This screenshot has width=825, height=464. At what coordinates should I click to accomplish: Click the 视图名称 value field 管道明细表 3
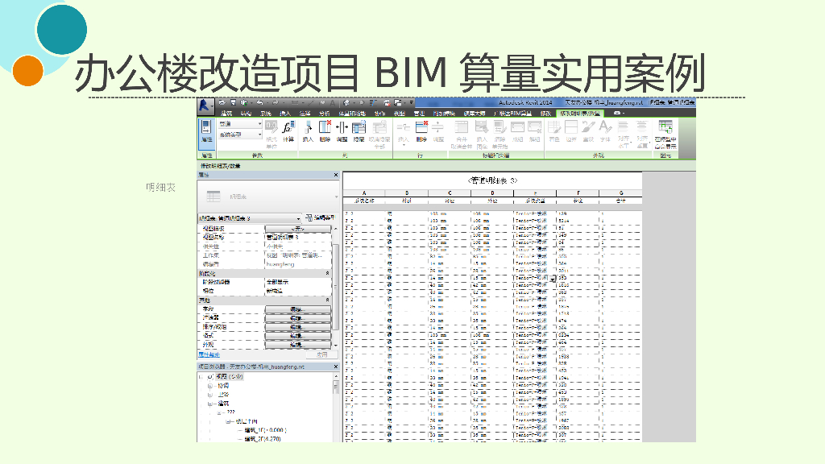click(298, 238)
